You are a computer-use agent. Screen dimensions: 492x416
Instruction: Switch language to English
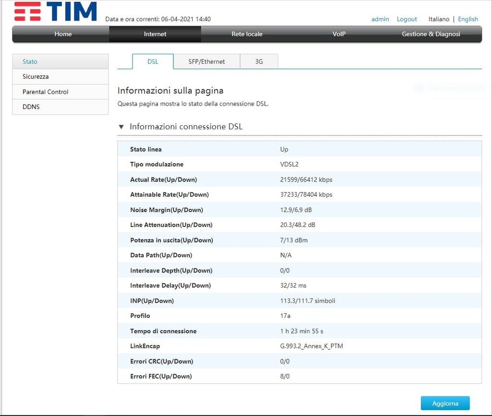(468, 19)
